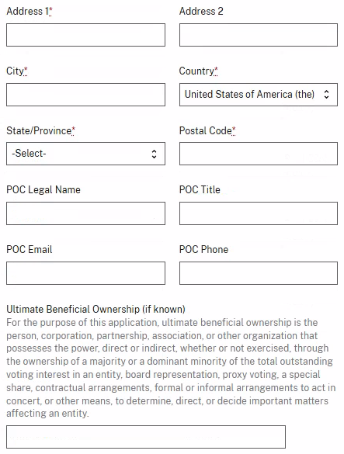The width and height of the screenshot is (344, 454).
Task: Click the required asterisk after Country label
Action: click(x=216, y=71)
